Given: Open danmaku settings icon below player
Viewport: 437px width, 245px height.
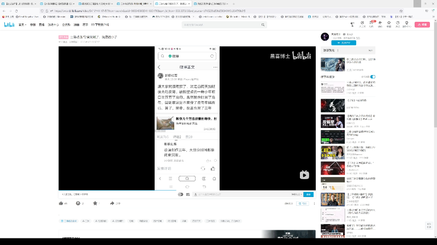Looking at the screenshot, I should coord(188,194).
